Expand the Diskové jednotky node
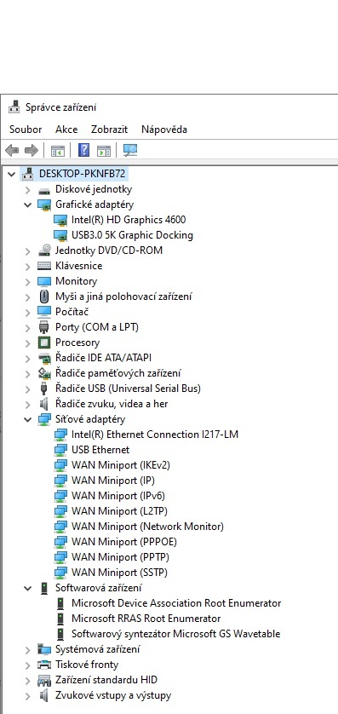The image size is (338, 714). click(28, 189)
